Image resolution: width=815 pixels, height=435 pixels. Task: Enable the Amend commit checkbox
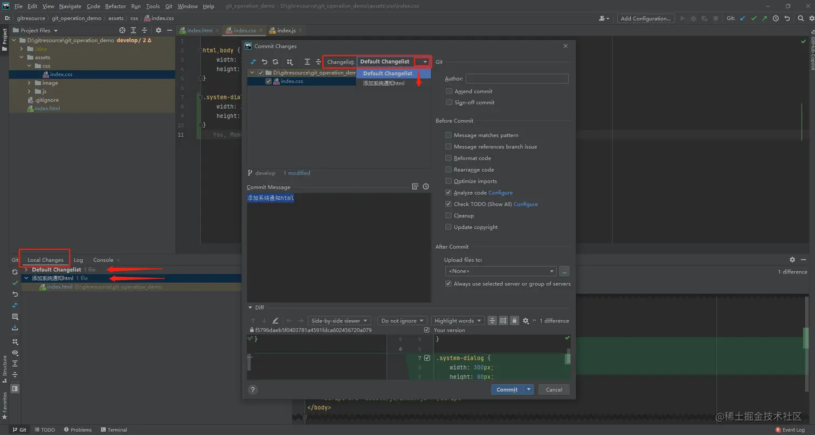point(448,91)
